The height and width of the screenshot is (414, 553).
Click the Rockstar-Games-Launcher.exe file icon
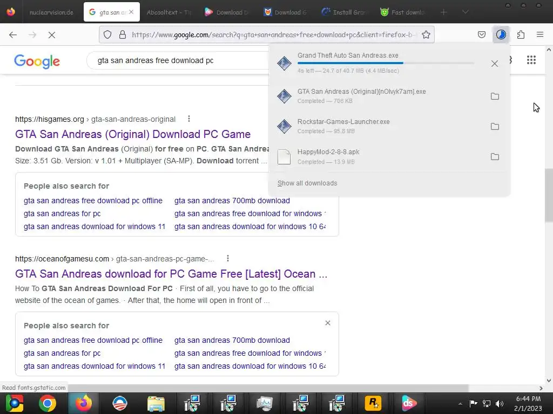pyautogui.click(x=284, y=126)
